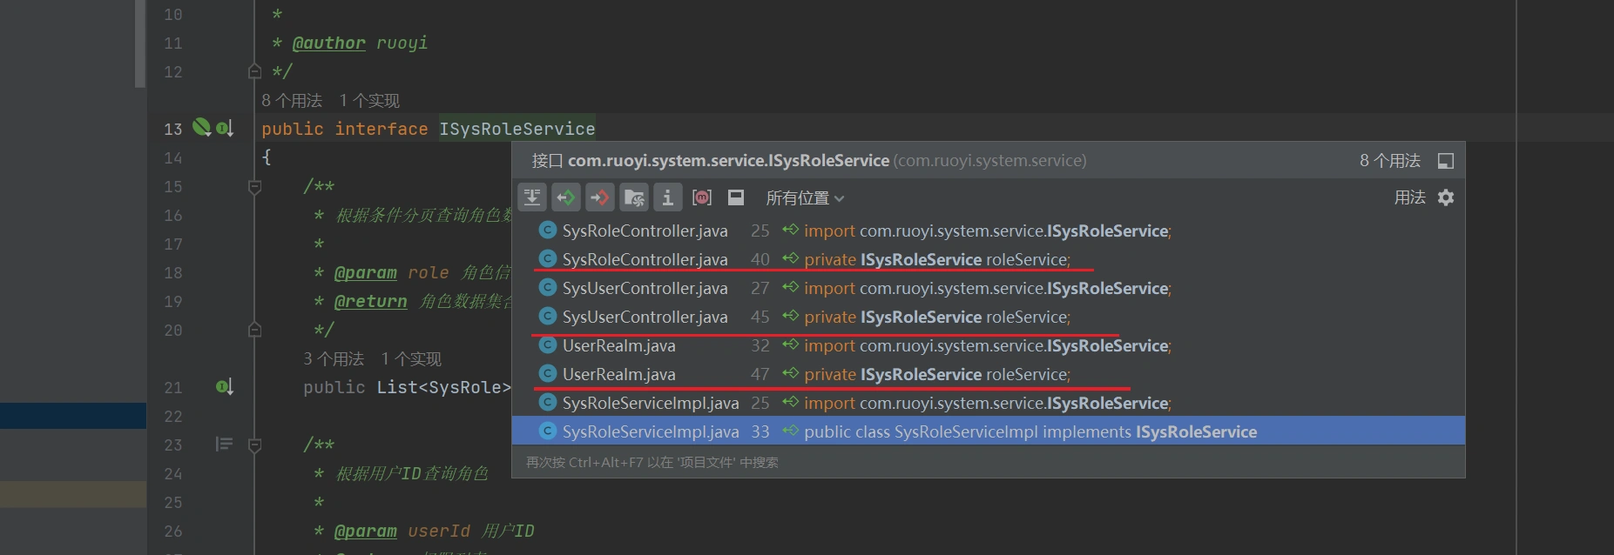The height and width of the screenshot is (555, 1614).
Task: Open usages settings gear icon
Action: [1446, 197]
